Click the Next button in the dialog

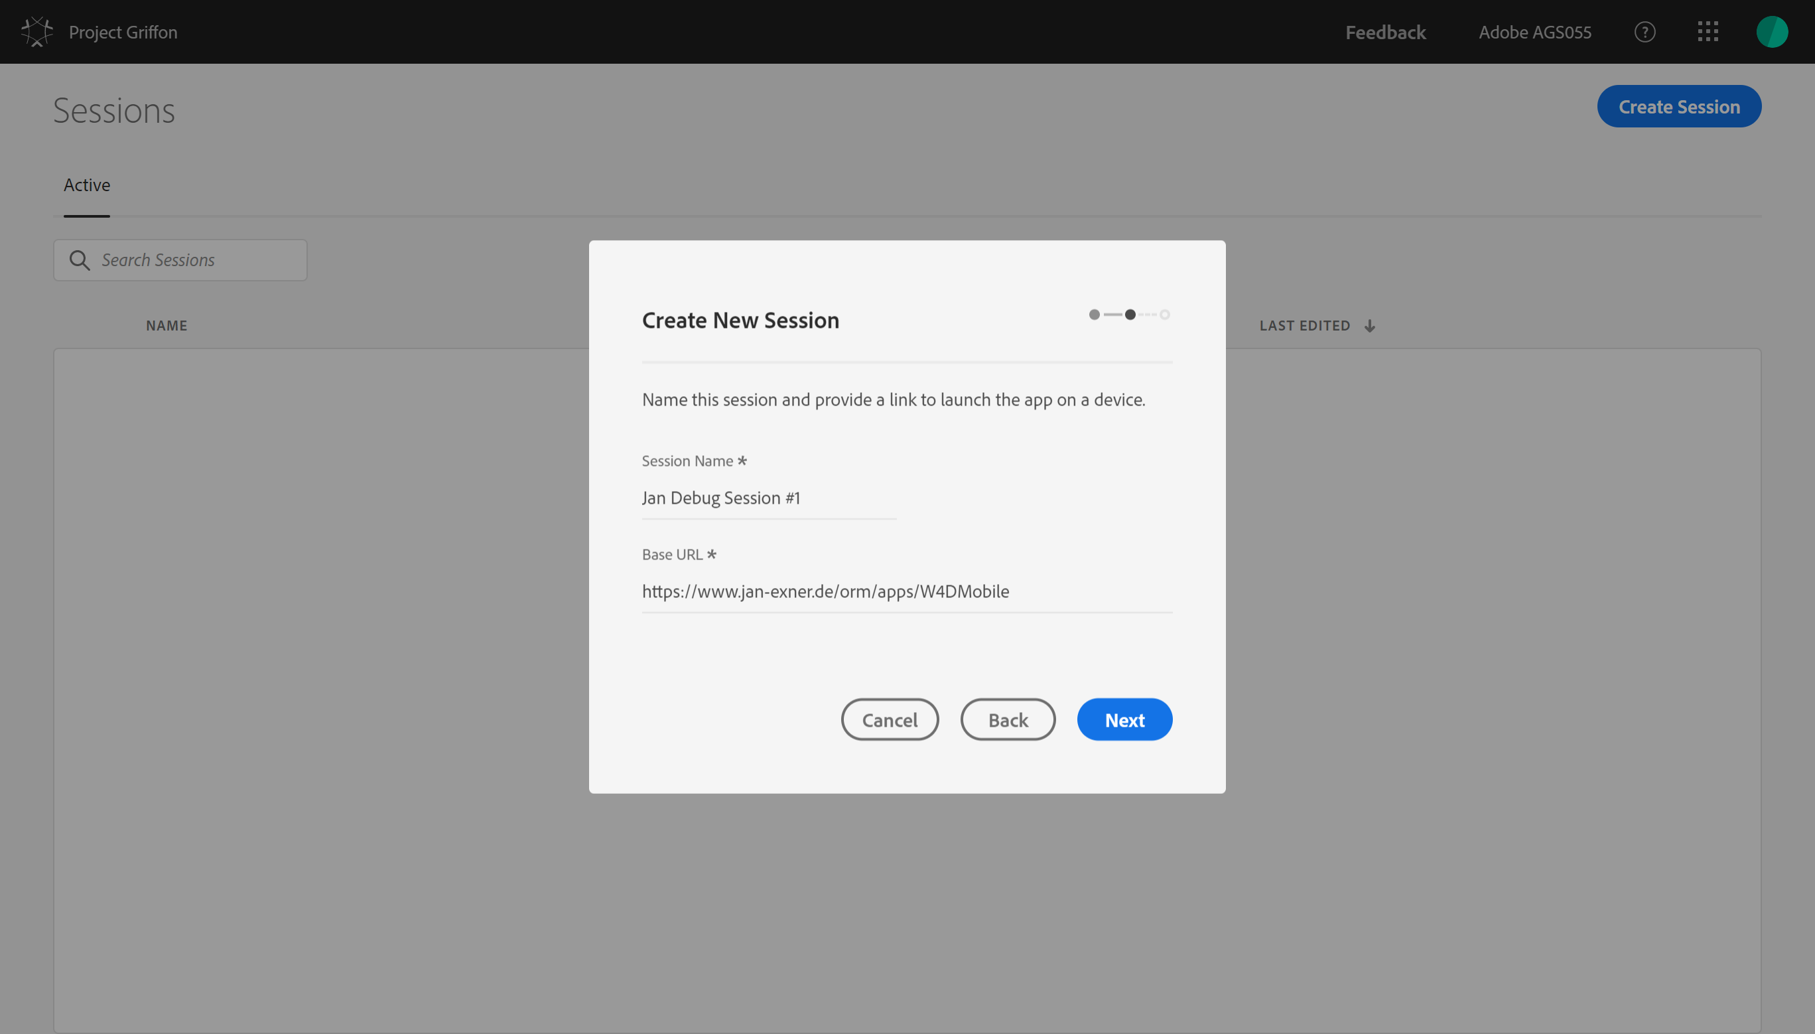coord(1124,719)
